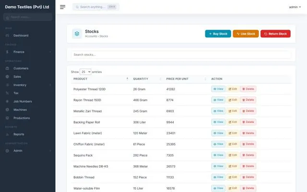Viewport: 307px width, 192px height.
Task: View Sequins Pack stock
Action: coord(218,155)
